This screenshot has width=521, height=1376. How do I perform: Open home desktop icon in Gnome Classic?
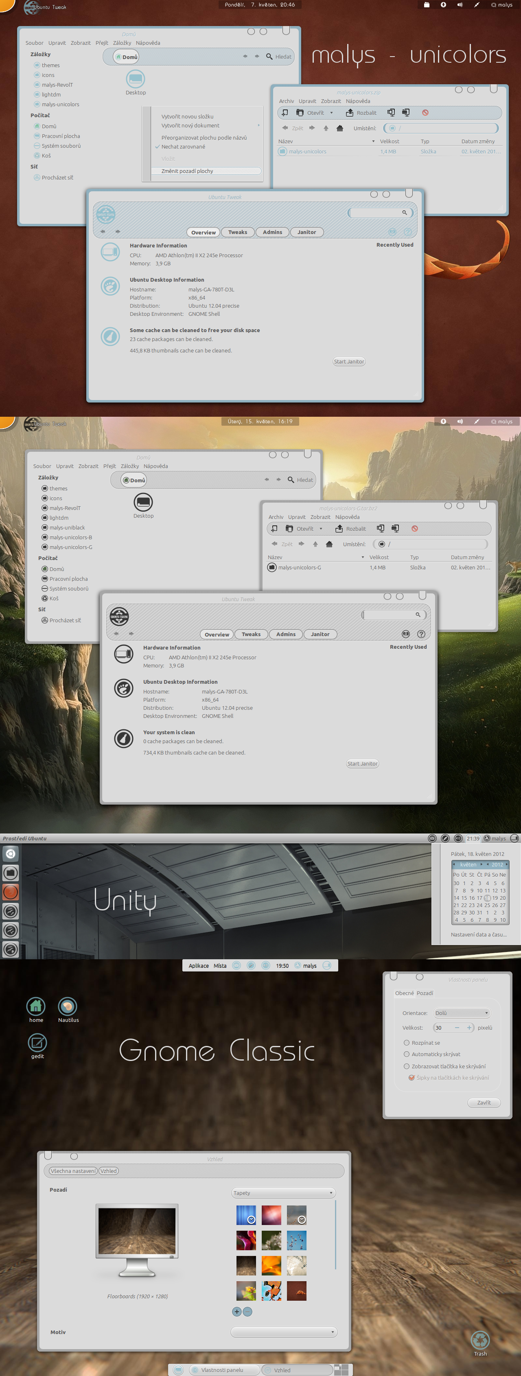[x=36, y=1007]
